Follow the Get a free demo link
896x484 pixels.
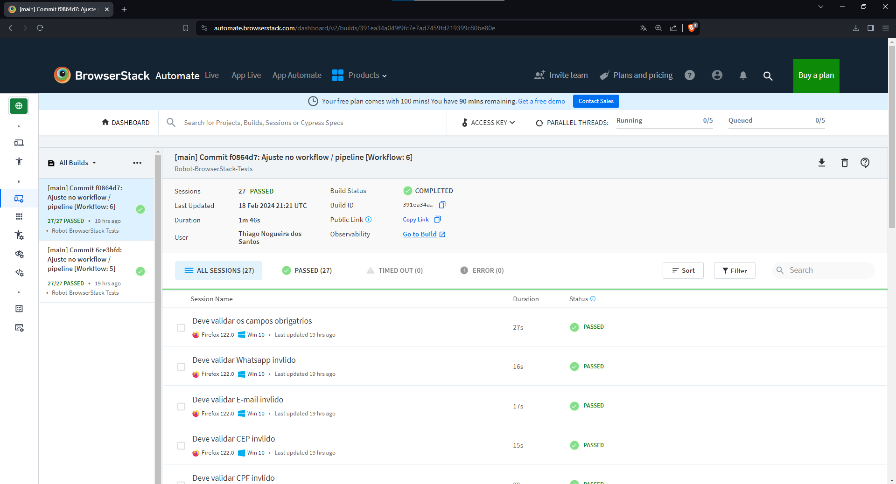click(x=541, y=101)
